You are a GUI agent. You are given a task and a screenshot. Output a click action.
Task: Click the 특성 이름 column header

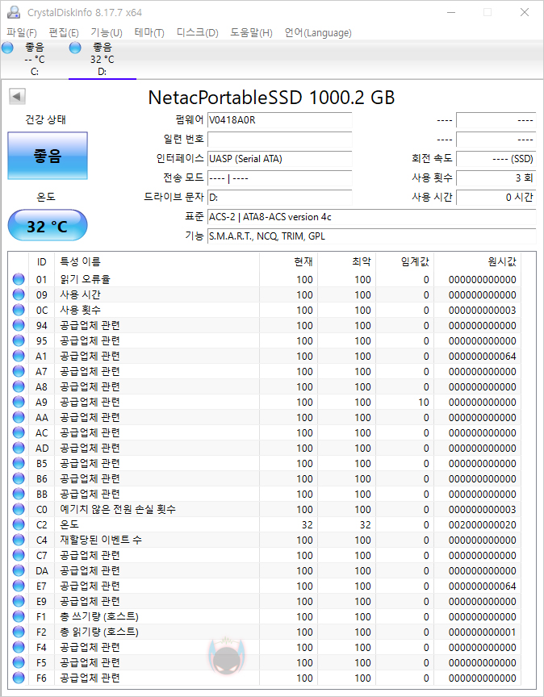pos(157,262)
